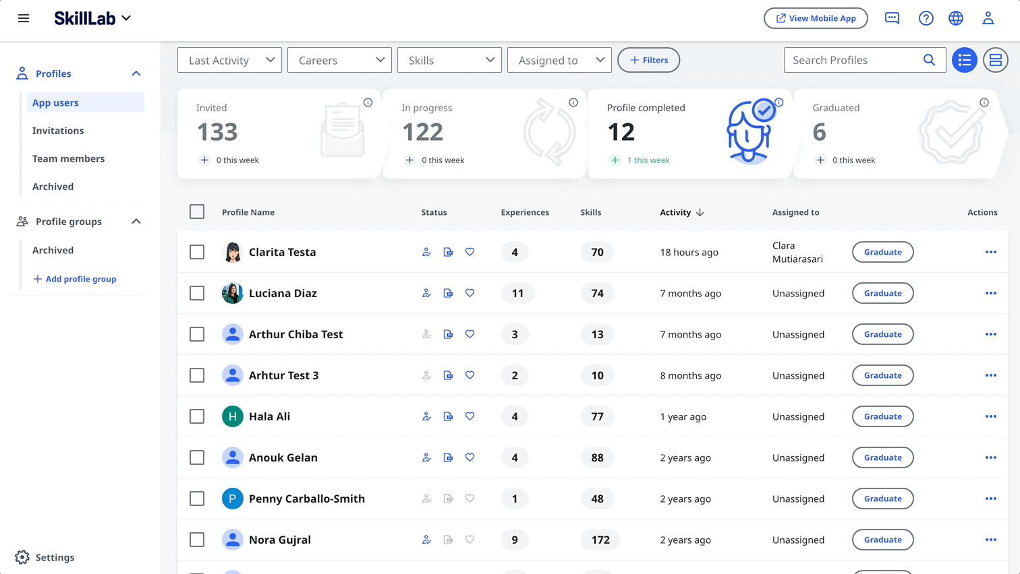This screenshot has width=1020, height=574.
Task: Collapse the Profile groups section
Action: [136, 222]
